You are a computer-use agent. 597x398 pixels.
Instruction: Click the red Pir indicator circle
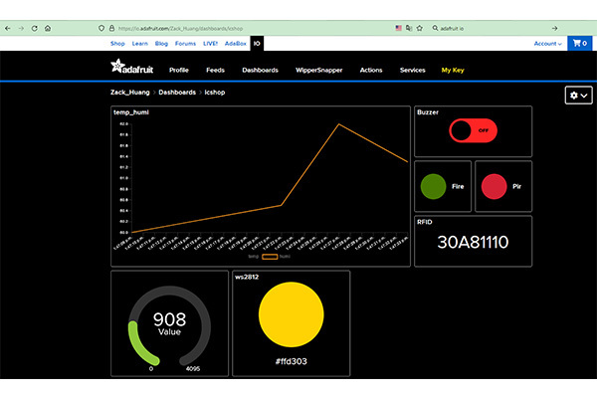tap(494, 186)
